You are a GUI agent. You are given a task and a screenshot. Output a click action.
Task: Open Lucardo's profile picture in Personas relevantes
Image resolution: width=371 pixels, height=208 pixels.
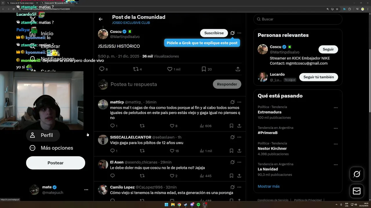pyautogui.click(x=263, y=77)
